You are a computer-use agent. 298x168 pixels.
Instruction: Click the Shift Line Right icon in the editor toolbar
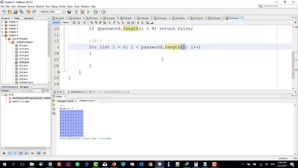point(132,23)
